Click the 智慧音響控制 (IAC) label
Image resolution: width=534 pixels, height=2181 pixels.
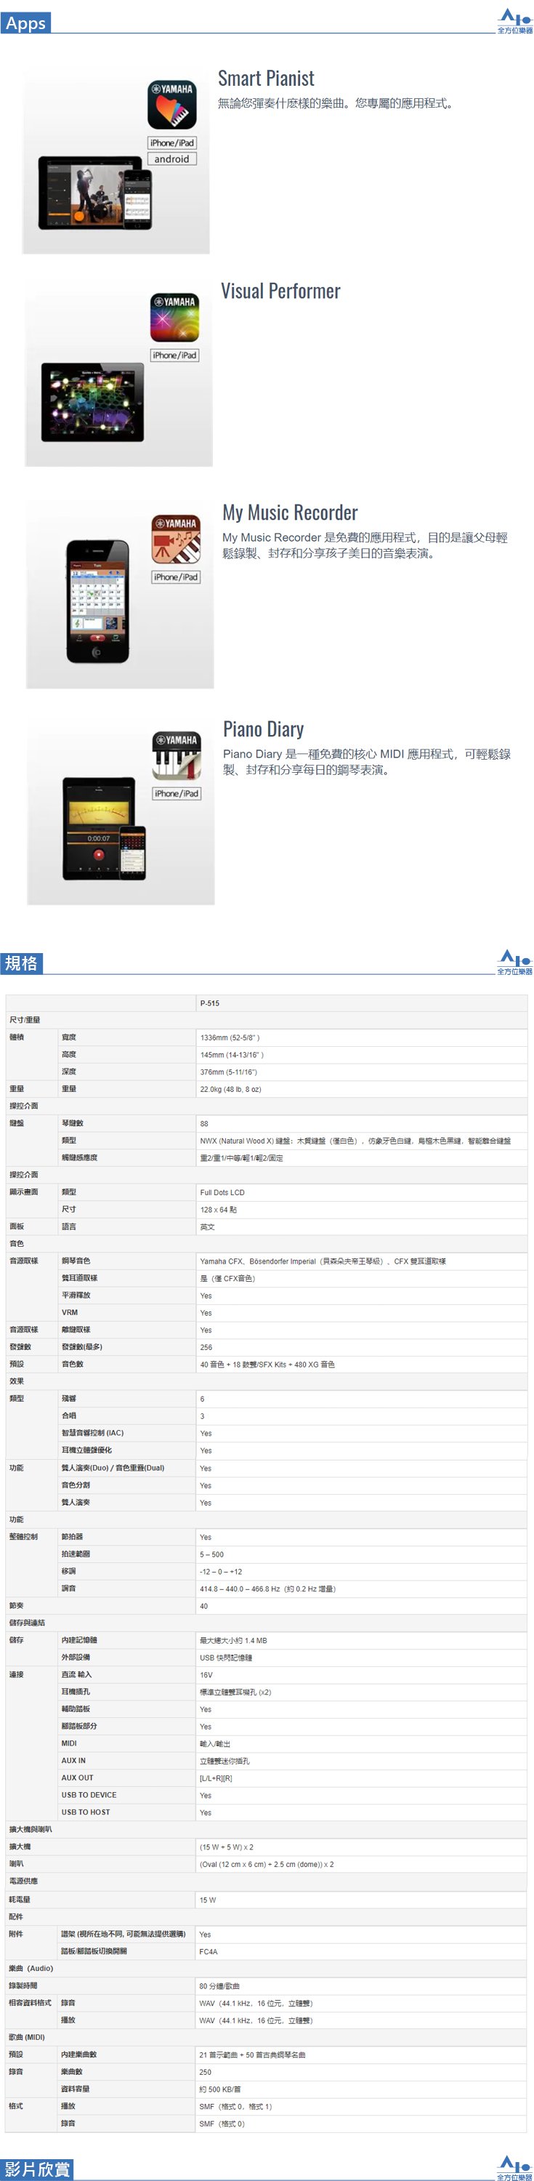click(92, 1434)
